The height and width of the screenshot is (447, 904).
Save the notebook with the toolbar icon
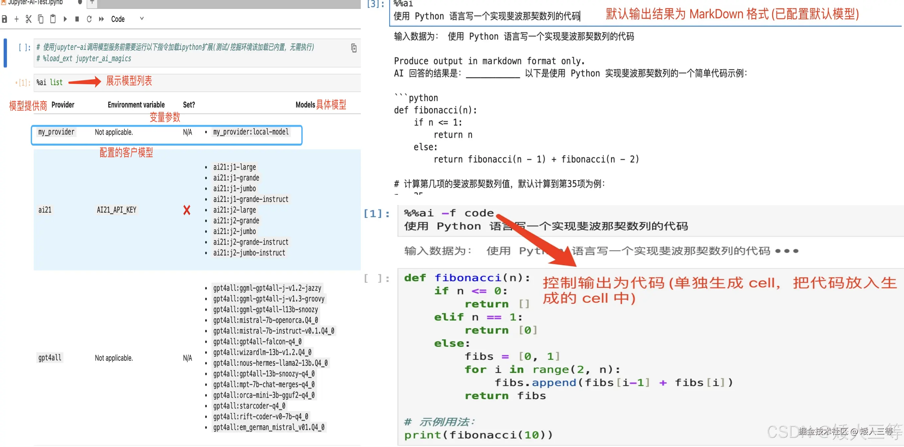(x=5, y=19)
